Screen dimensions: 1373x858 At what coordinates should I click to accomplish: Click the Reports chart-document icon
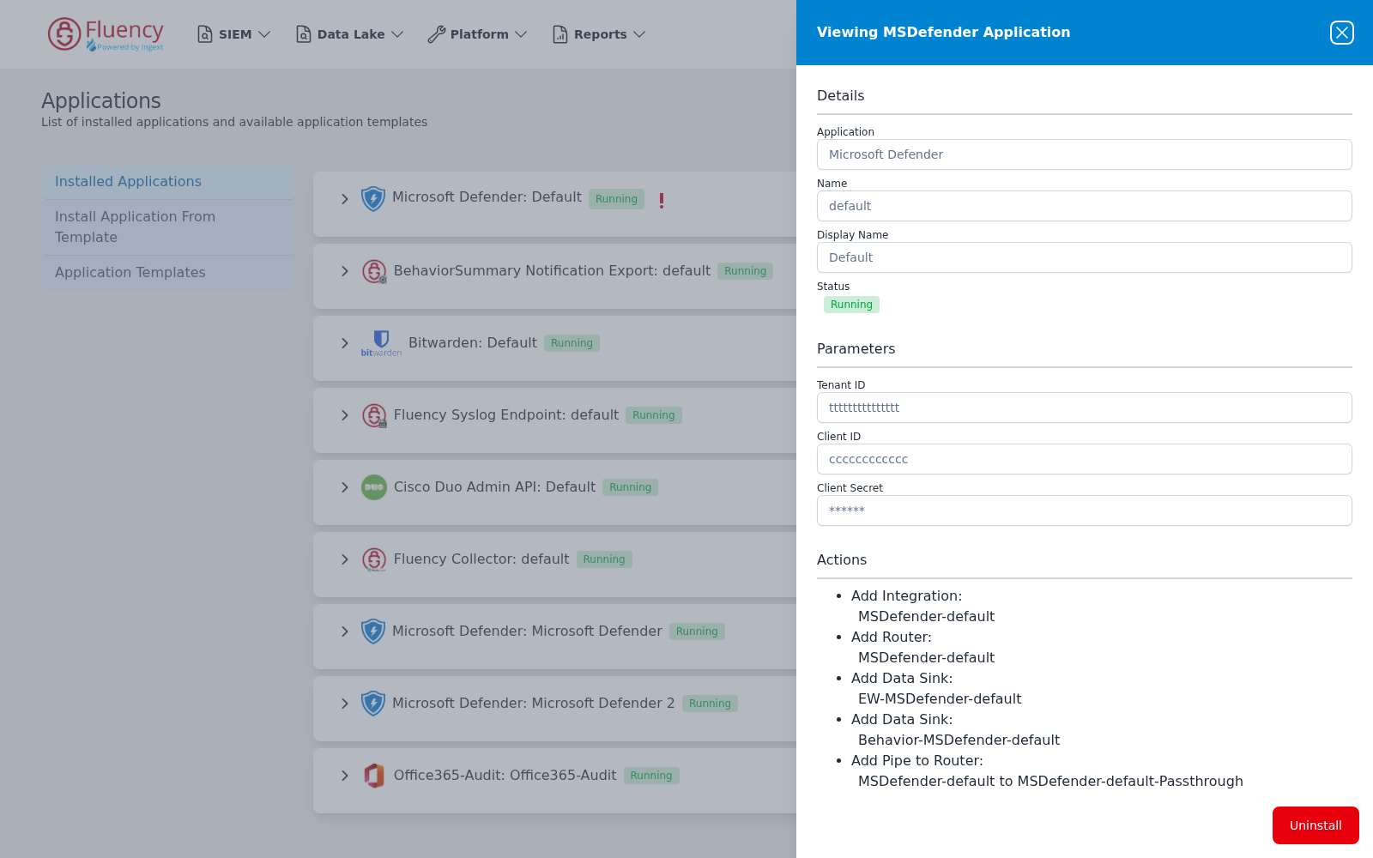pyautogui.click(x=560, y=34)
